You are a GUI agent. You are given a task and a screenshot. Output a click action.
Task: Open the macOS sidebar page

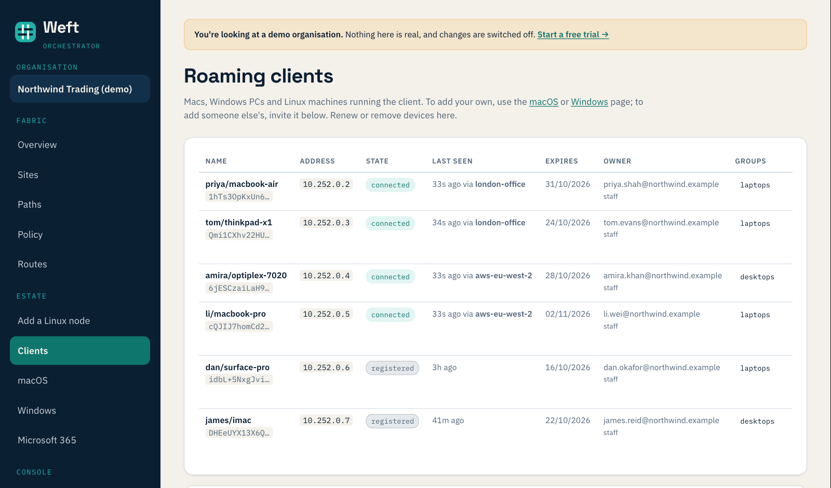(x=80, y=381)
